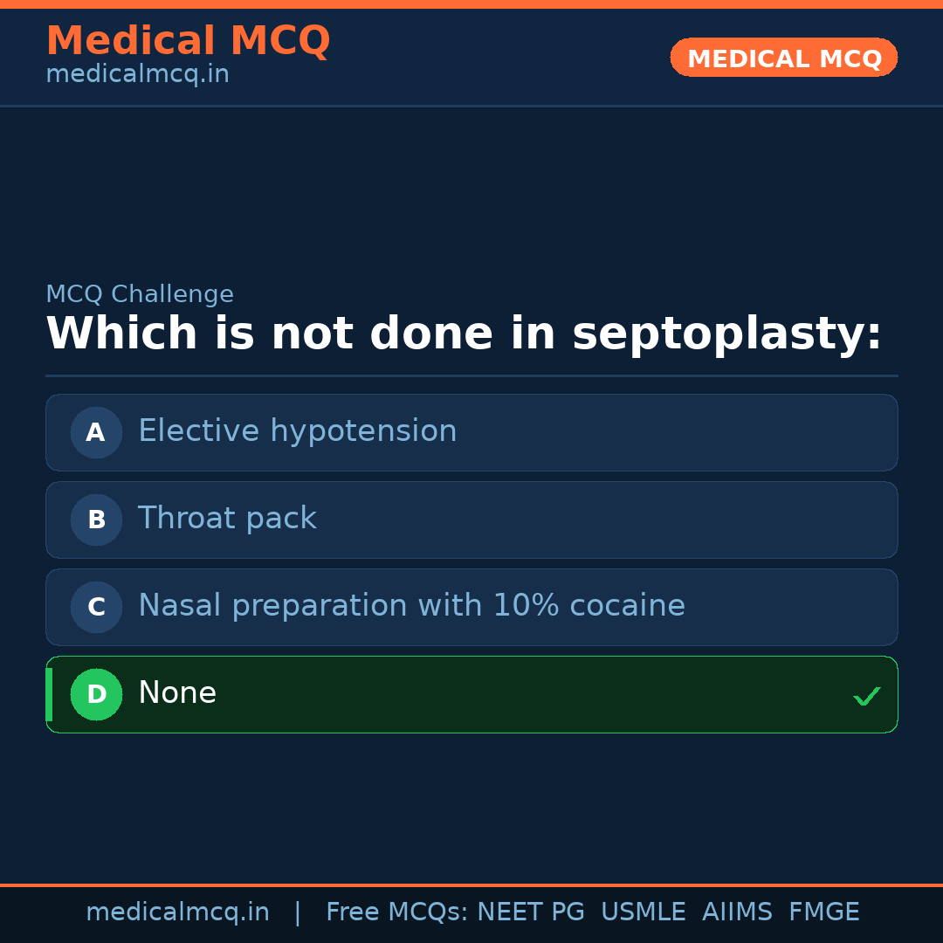Click the USMLE footer text

pos(643,912)
